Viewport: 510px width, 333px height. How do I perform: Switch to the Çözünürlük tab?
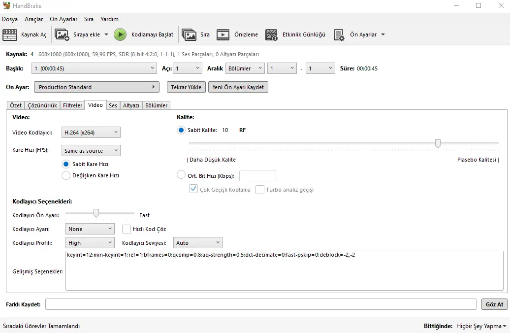point(42,105)
